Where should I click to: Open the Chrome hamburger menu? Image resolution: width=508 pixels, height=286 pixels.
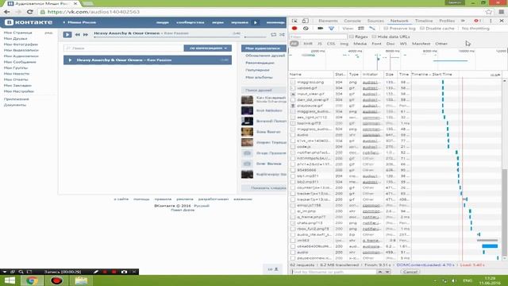coord(501,12)
